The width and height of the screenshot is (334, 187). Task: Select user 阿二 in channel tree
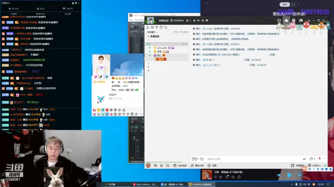159,55
